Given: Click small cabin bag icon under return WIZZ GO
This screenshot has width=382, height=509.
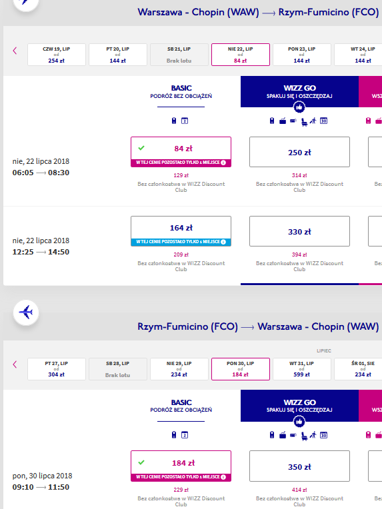Looking at the screenshot, I should point(272,435).
